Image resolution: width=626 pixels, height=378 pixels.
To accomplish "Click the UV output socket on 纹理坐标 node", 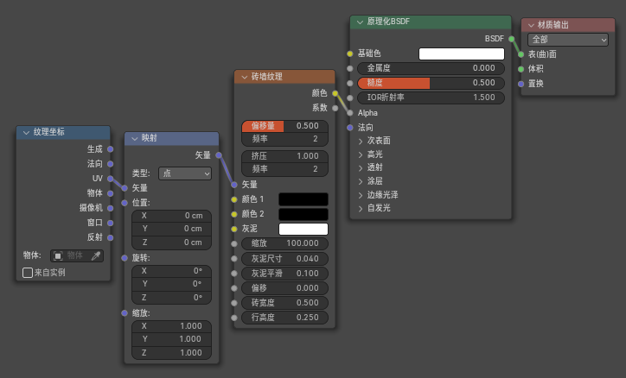I will click(x=110, y=179).
